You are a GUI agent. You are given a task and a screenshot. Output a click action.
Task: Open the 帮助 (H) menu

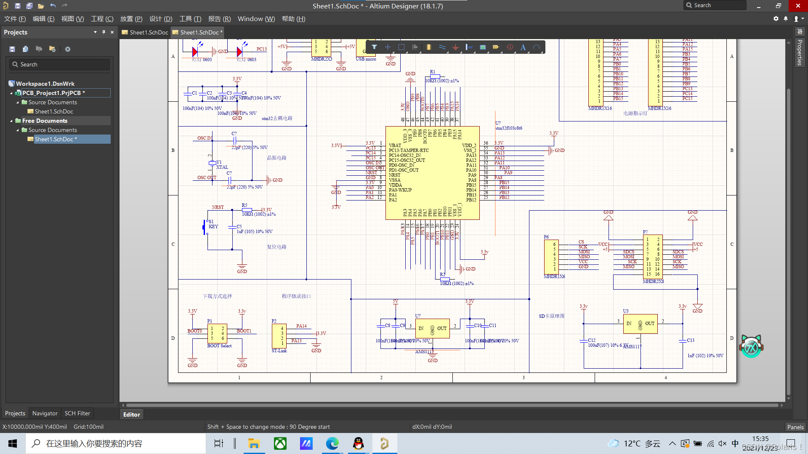(x=293, y=19)
